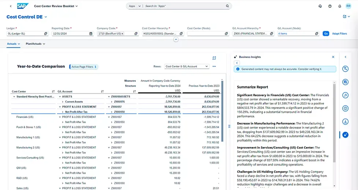Viewport: 358px width, 190px height.
Task: Click the table vertical scrollbar
Action: (222, 110)
